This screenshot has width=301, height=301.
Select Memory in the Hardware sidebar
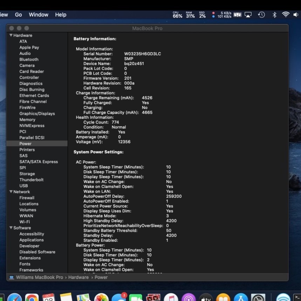[x=27, y=119]
